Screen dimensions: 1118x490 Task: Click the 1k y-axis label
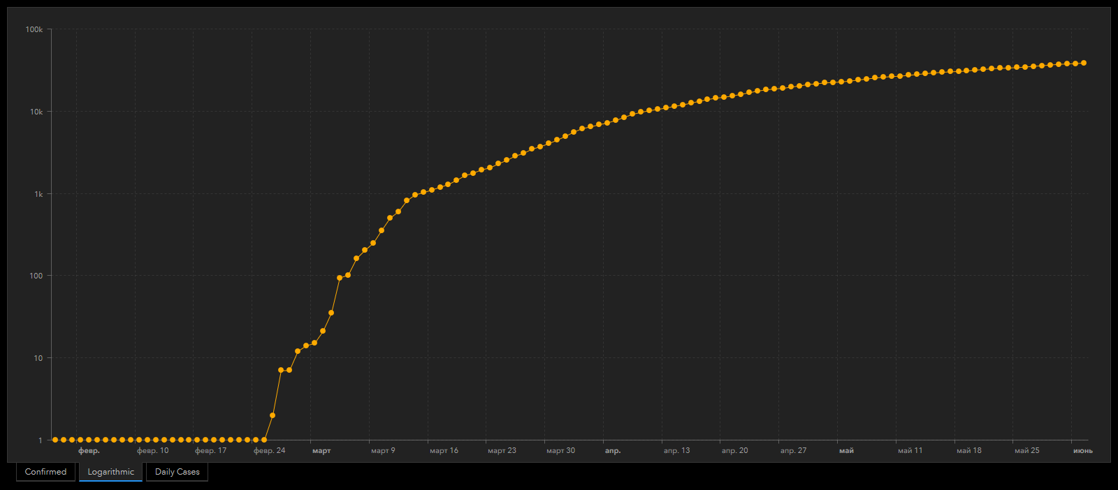pos(38,194)
